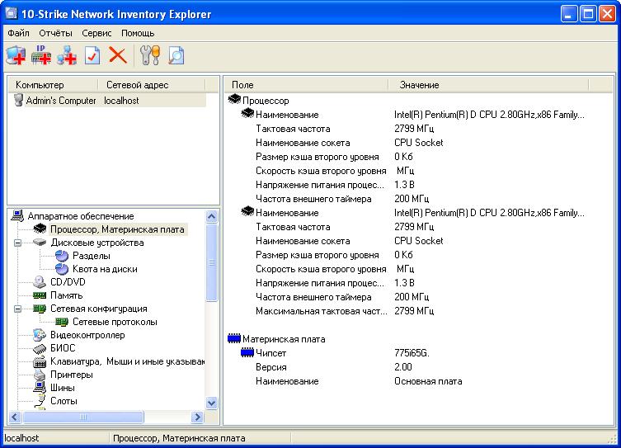The image size is (621, 448).
Task: Click the printer icon beside Принтеры
Action: [40, 375]
